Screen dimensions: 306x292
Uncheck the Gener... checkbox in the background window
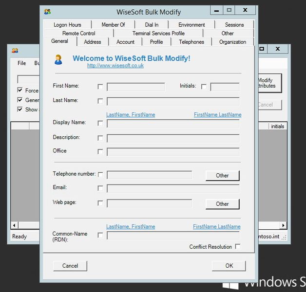click(19, 100)
